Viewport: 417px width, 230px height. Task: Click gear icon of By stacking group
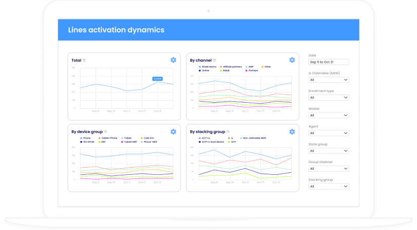point(292,131)
